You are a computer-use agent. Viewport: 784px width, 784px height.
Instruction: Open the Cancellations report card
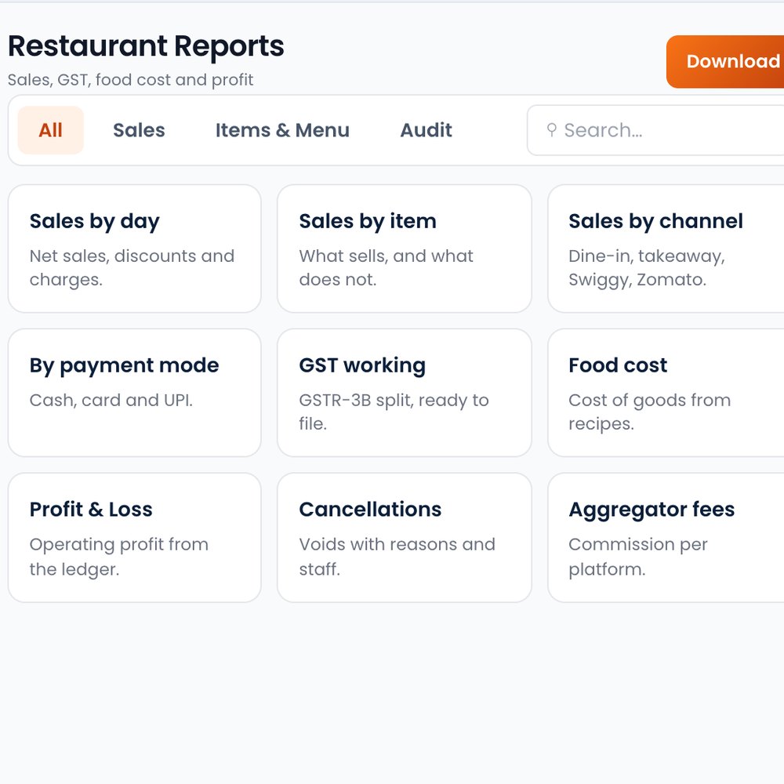[x=405, y=538]
